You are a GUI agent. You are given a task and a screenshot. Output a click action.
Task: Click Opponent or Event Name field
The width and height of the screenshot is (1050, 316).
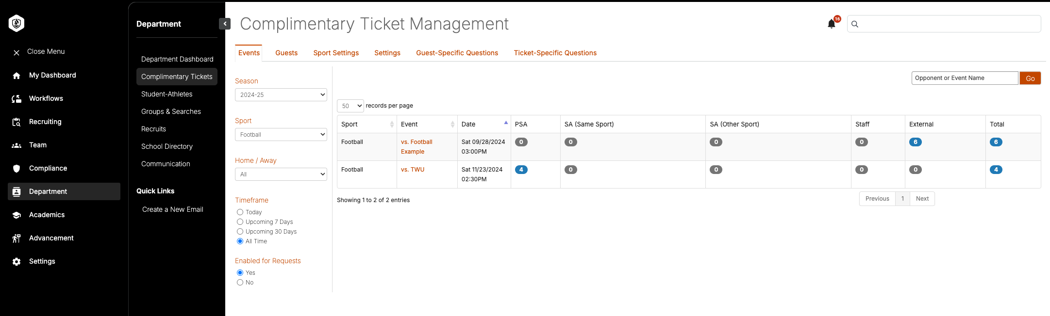(x=965, y=78)
